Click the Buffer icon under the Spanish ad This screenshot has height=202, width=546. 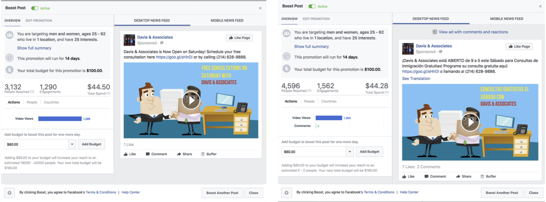point(482,177)
